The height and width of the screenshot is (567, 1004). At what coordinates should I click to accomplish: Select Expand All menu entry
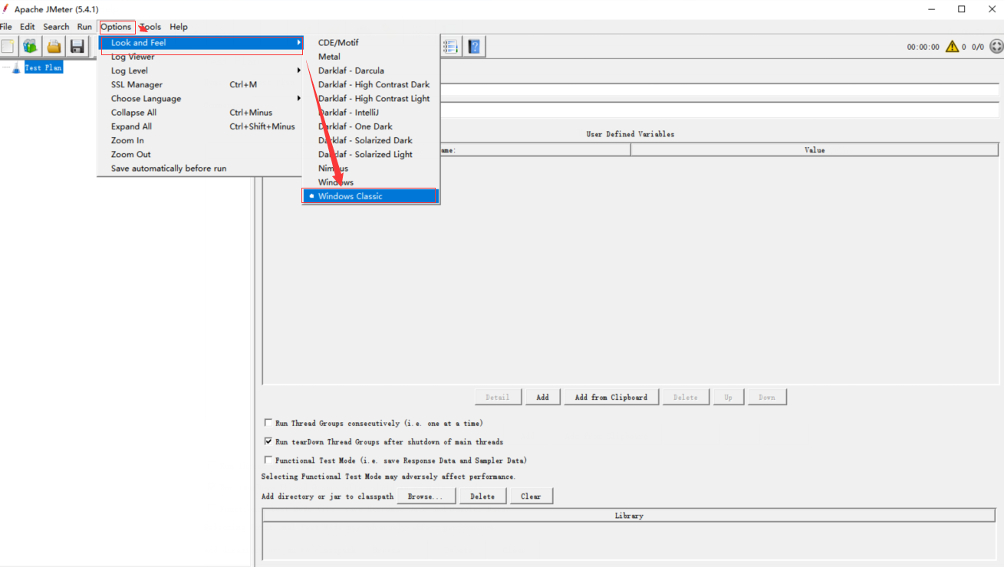coord(199,126)
